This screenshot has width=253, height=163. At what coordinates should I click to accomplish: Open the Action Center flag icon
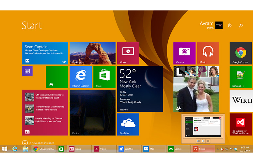pyautogui.click(x=231, y=149)
